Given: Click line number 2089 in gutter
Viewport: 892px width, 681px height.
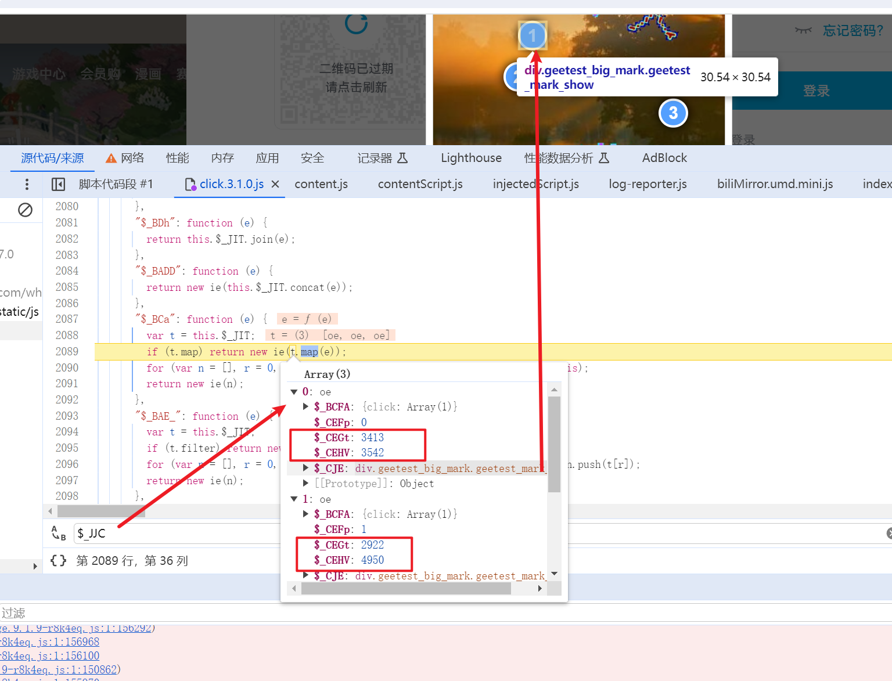Looking at the screenshot, I should [x=67, y=352].
